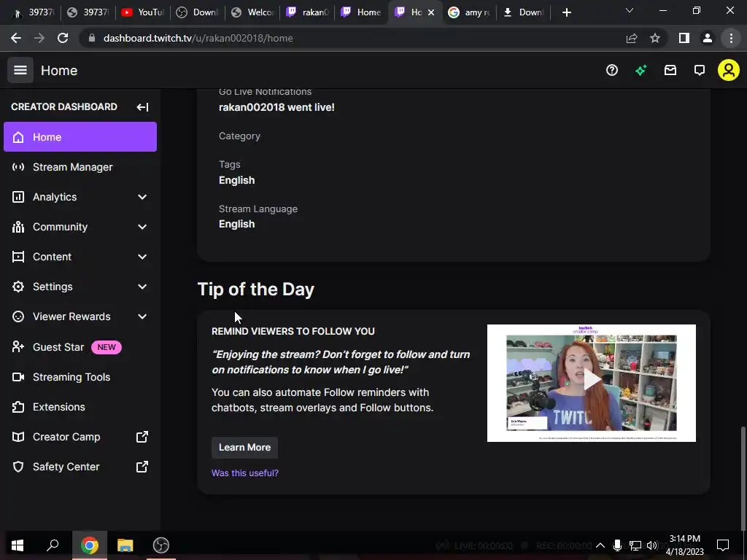The image size is (747, 560).
Task: Open the hamburger navigation menu
Action: point(20,70)
